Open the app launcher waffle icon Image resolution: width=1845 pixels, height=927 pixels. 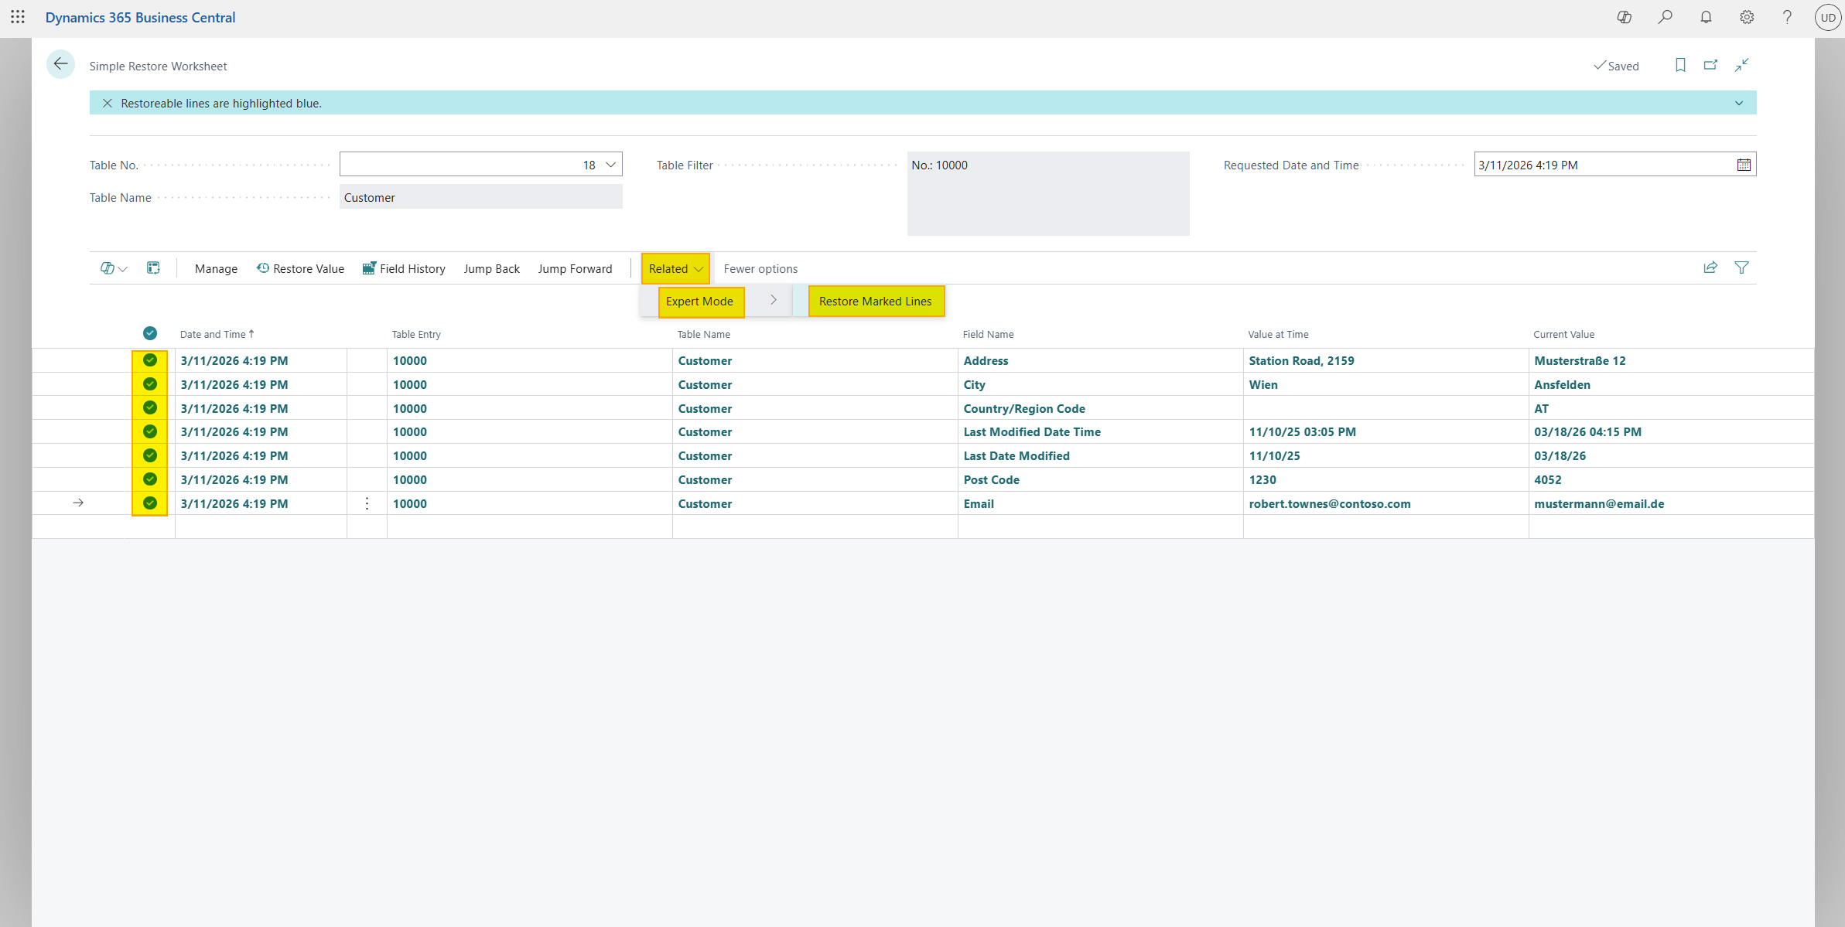point(18,17)
